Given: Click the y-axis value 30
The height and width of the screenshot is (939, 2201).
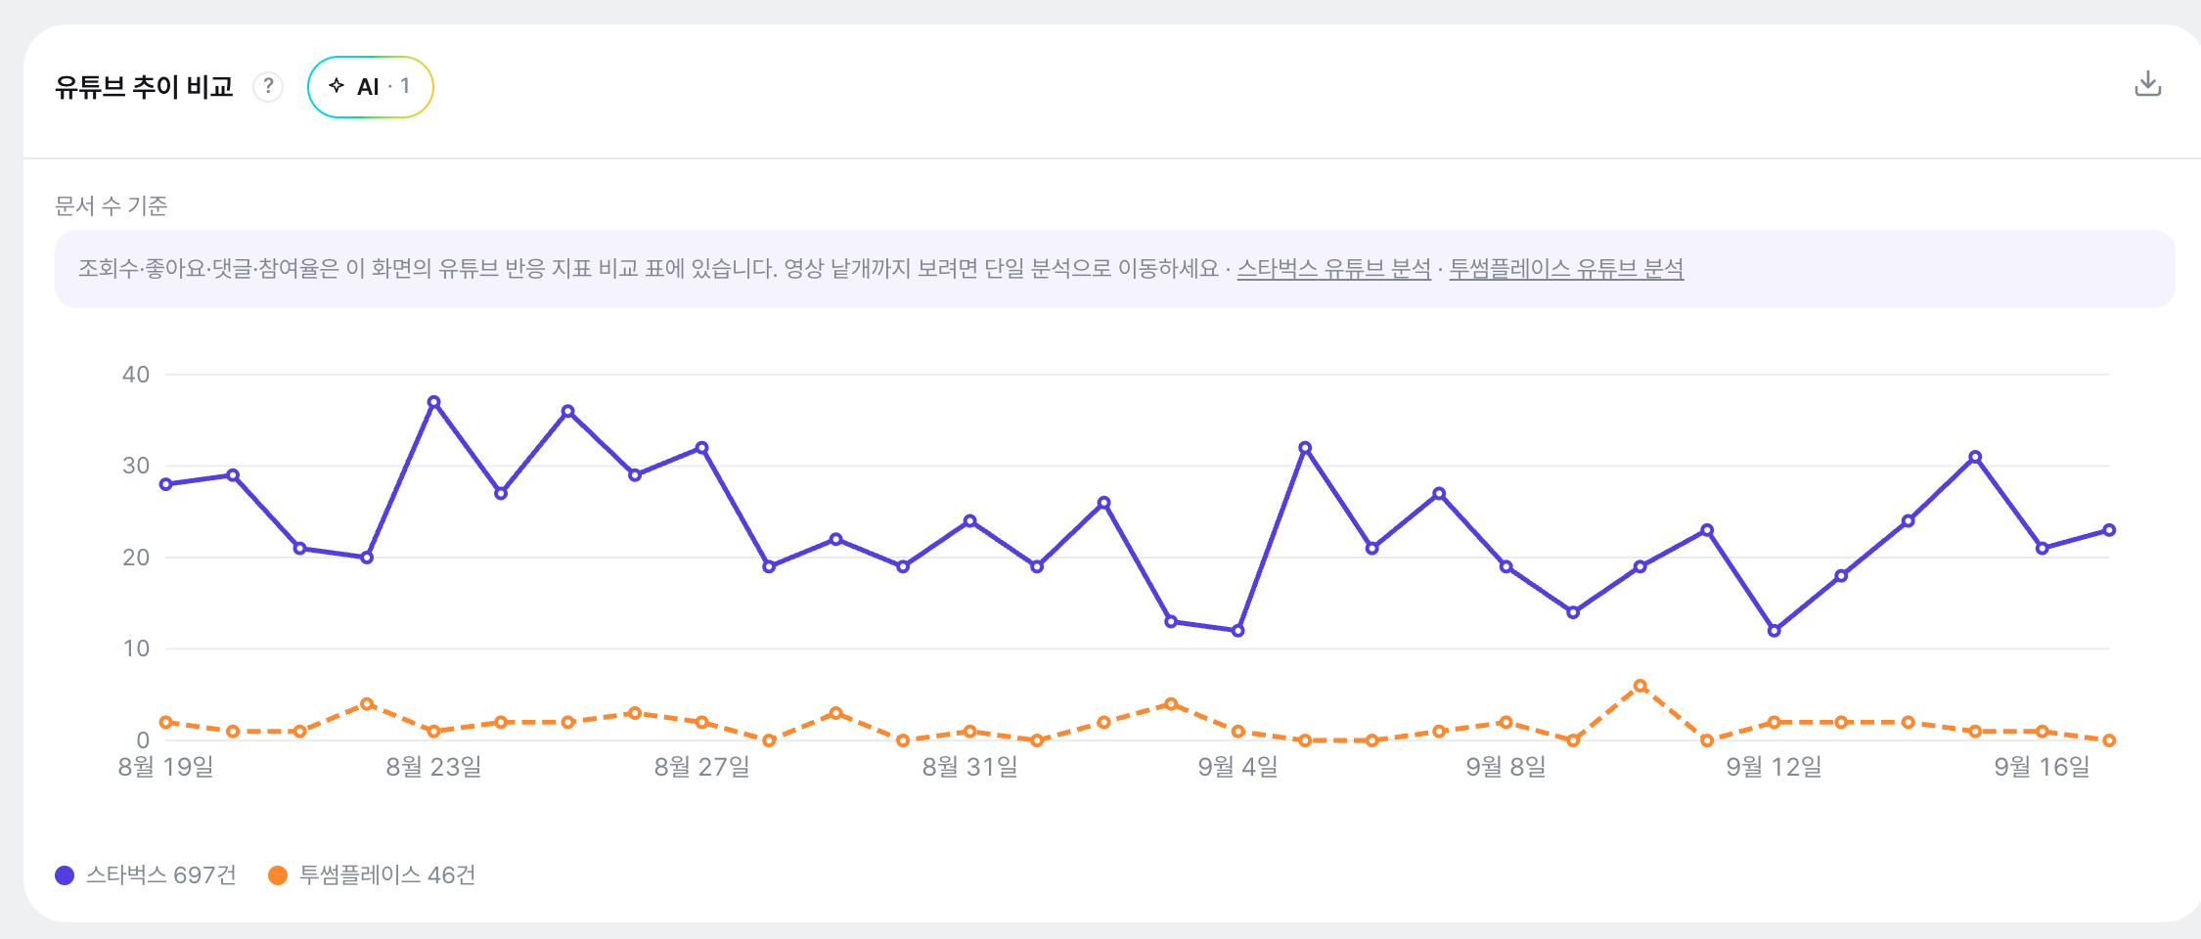Looking at the screenshot, I should 136,466.
